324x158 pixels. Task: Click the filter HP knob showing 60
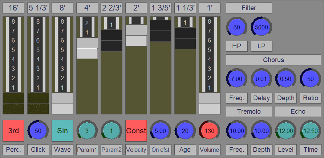(236, 27)
